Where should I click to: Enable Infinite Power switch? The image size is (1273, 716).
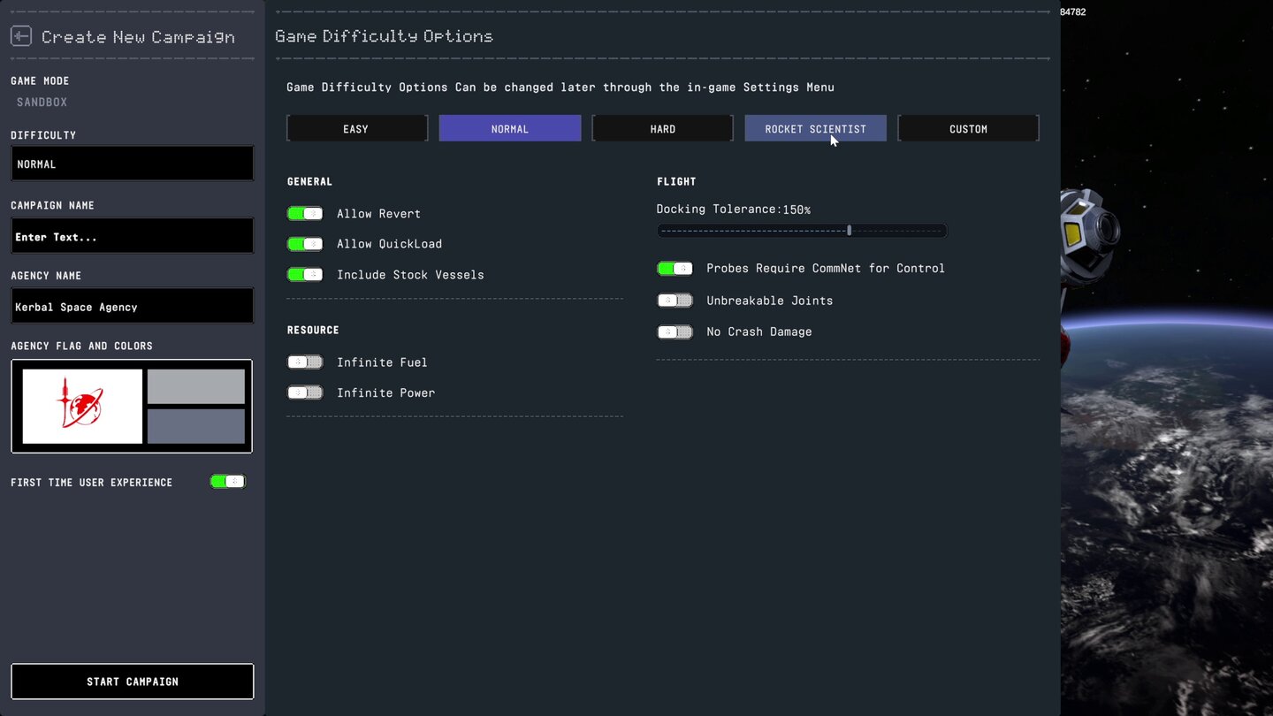(305, 392)
